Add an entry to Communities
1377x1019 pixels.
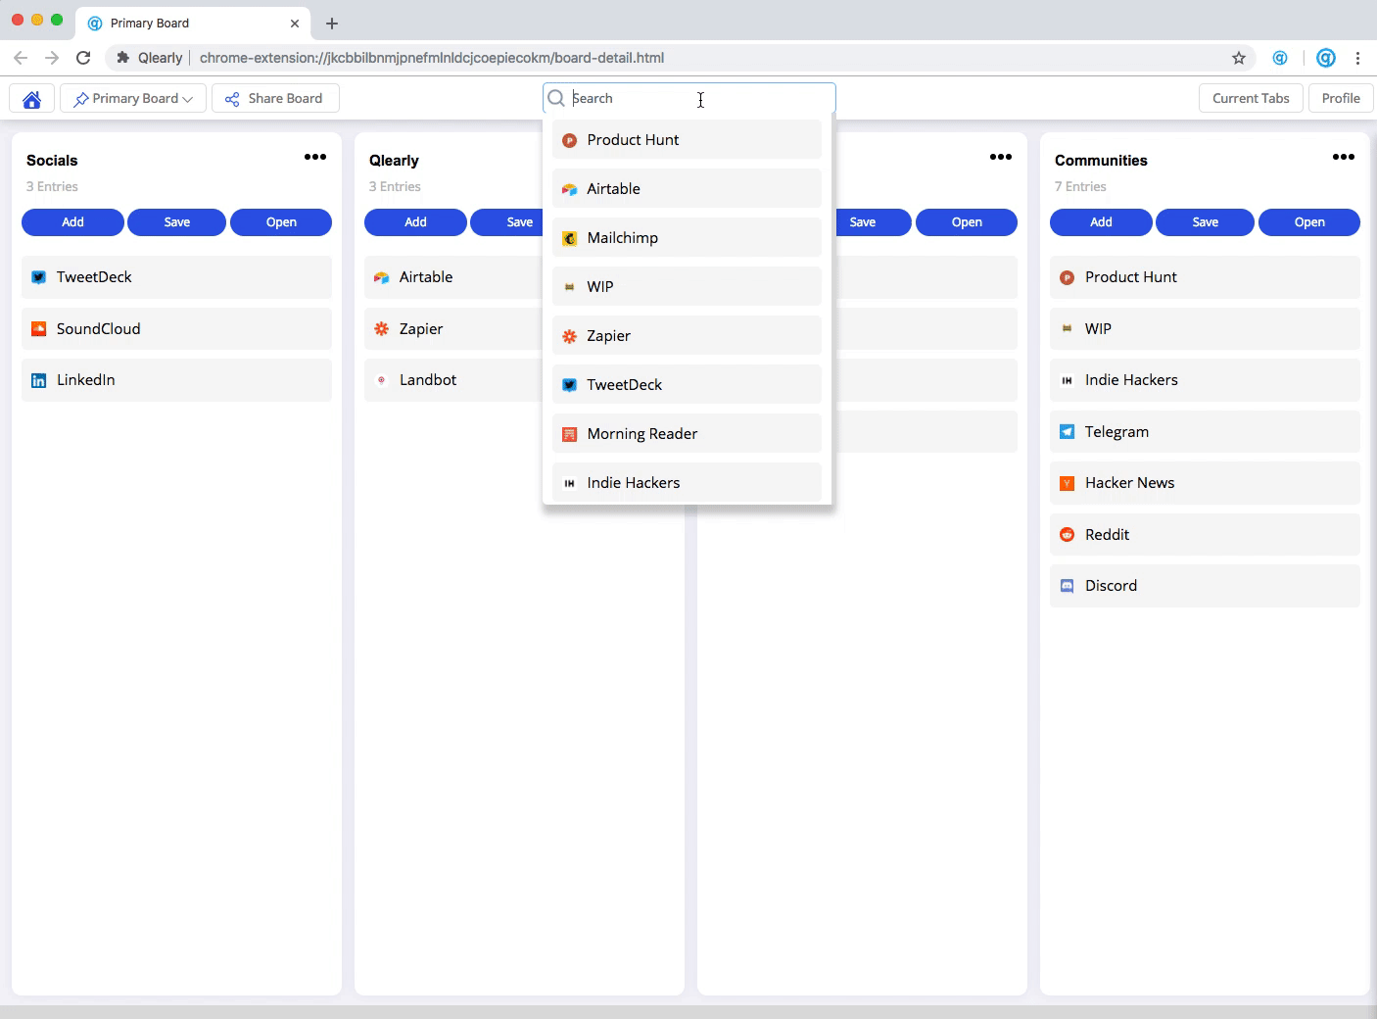pos(1101,222)
